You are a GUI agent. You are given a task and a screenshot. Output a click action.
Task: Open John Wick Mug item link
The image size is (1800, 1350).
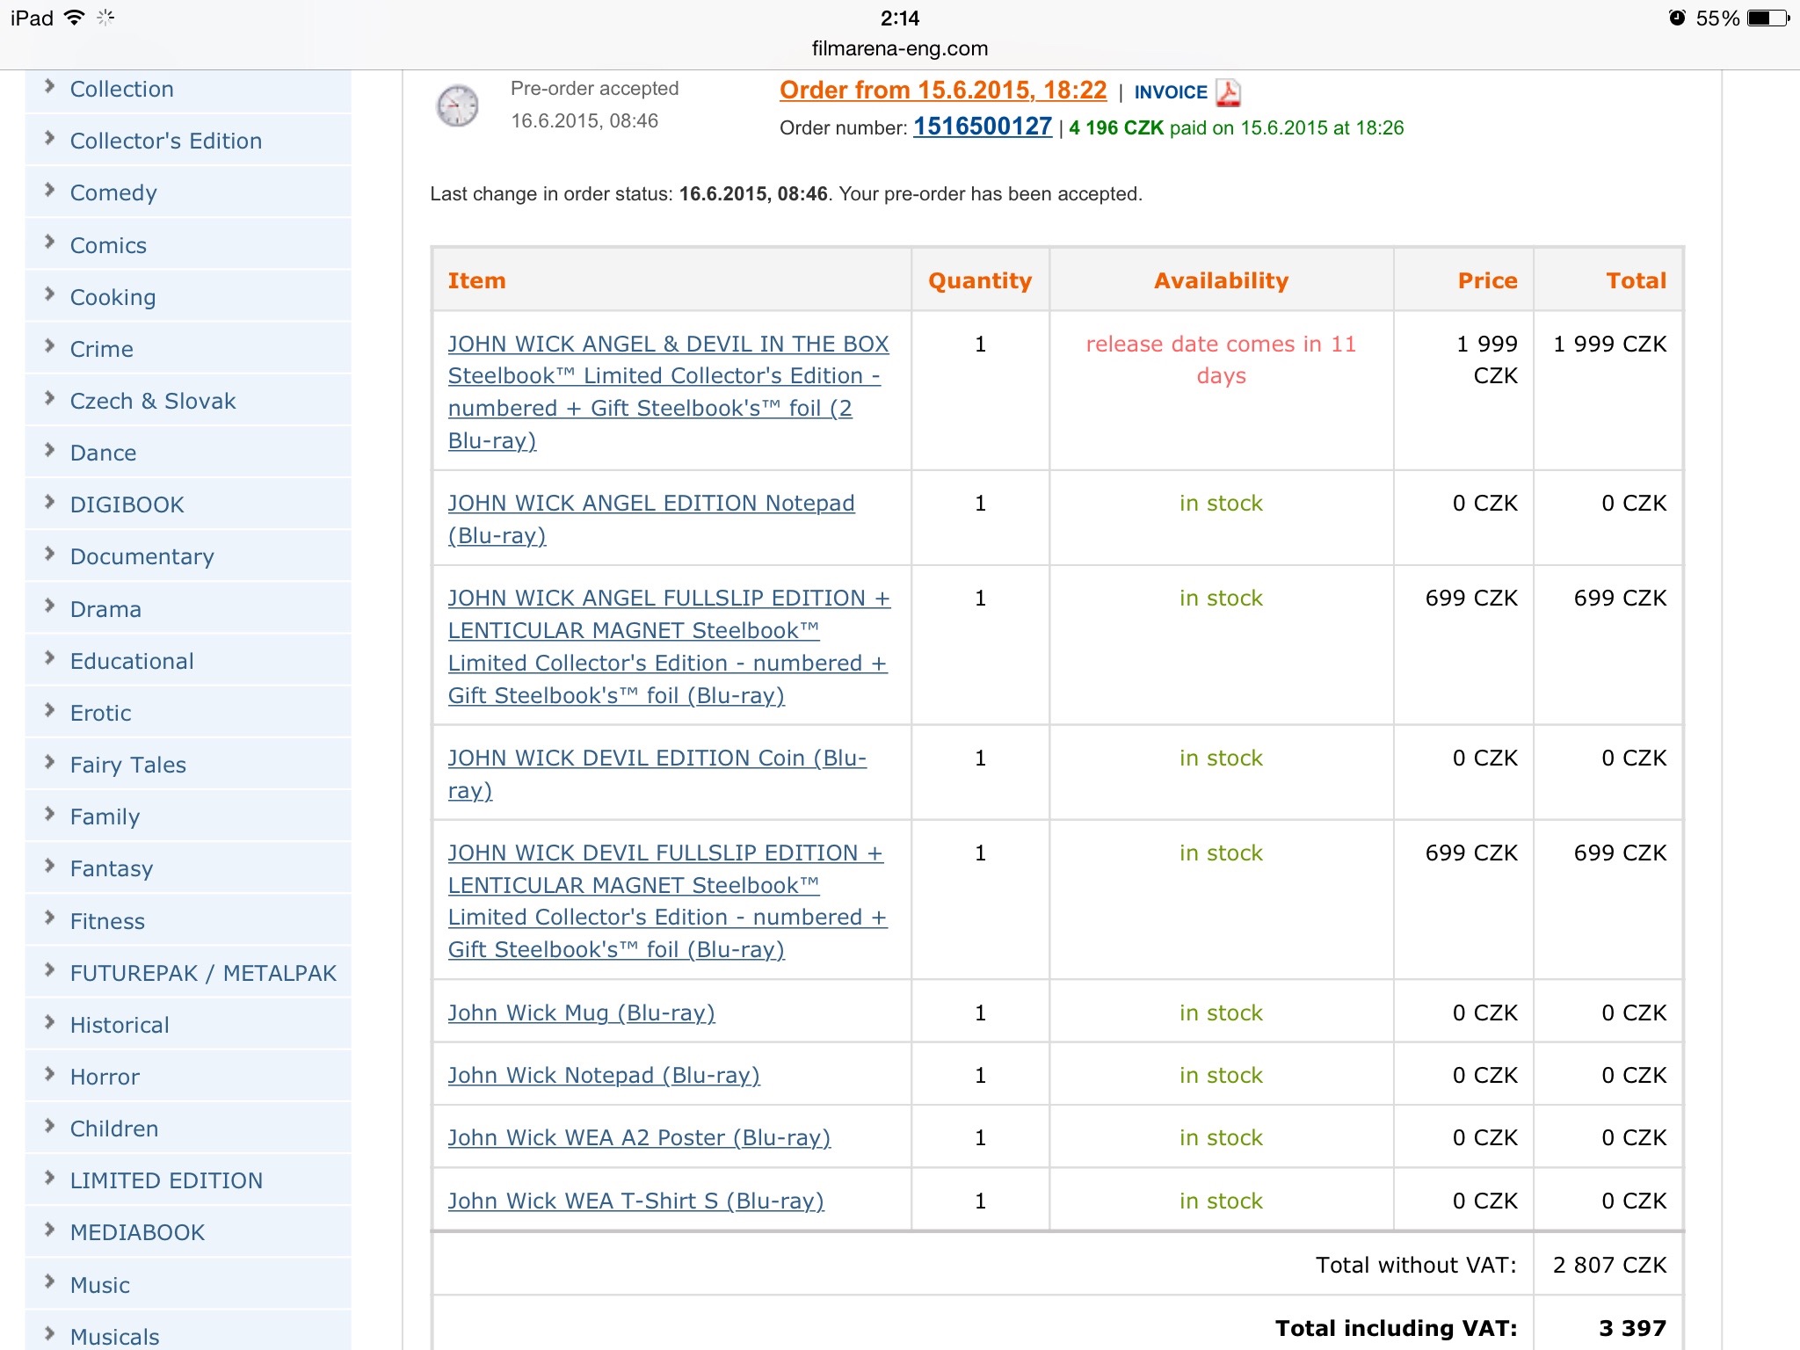click(581, 1012)
